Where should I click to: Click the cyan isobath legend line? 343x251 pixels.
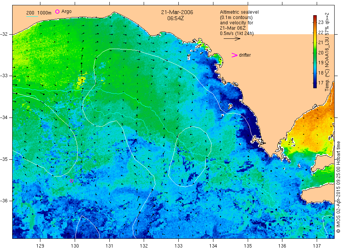32,16
